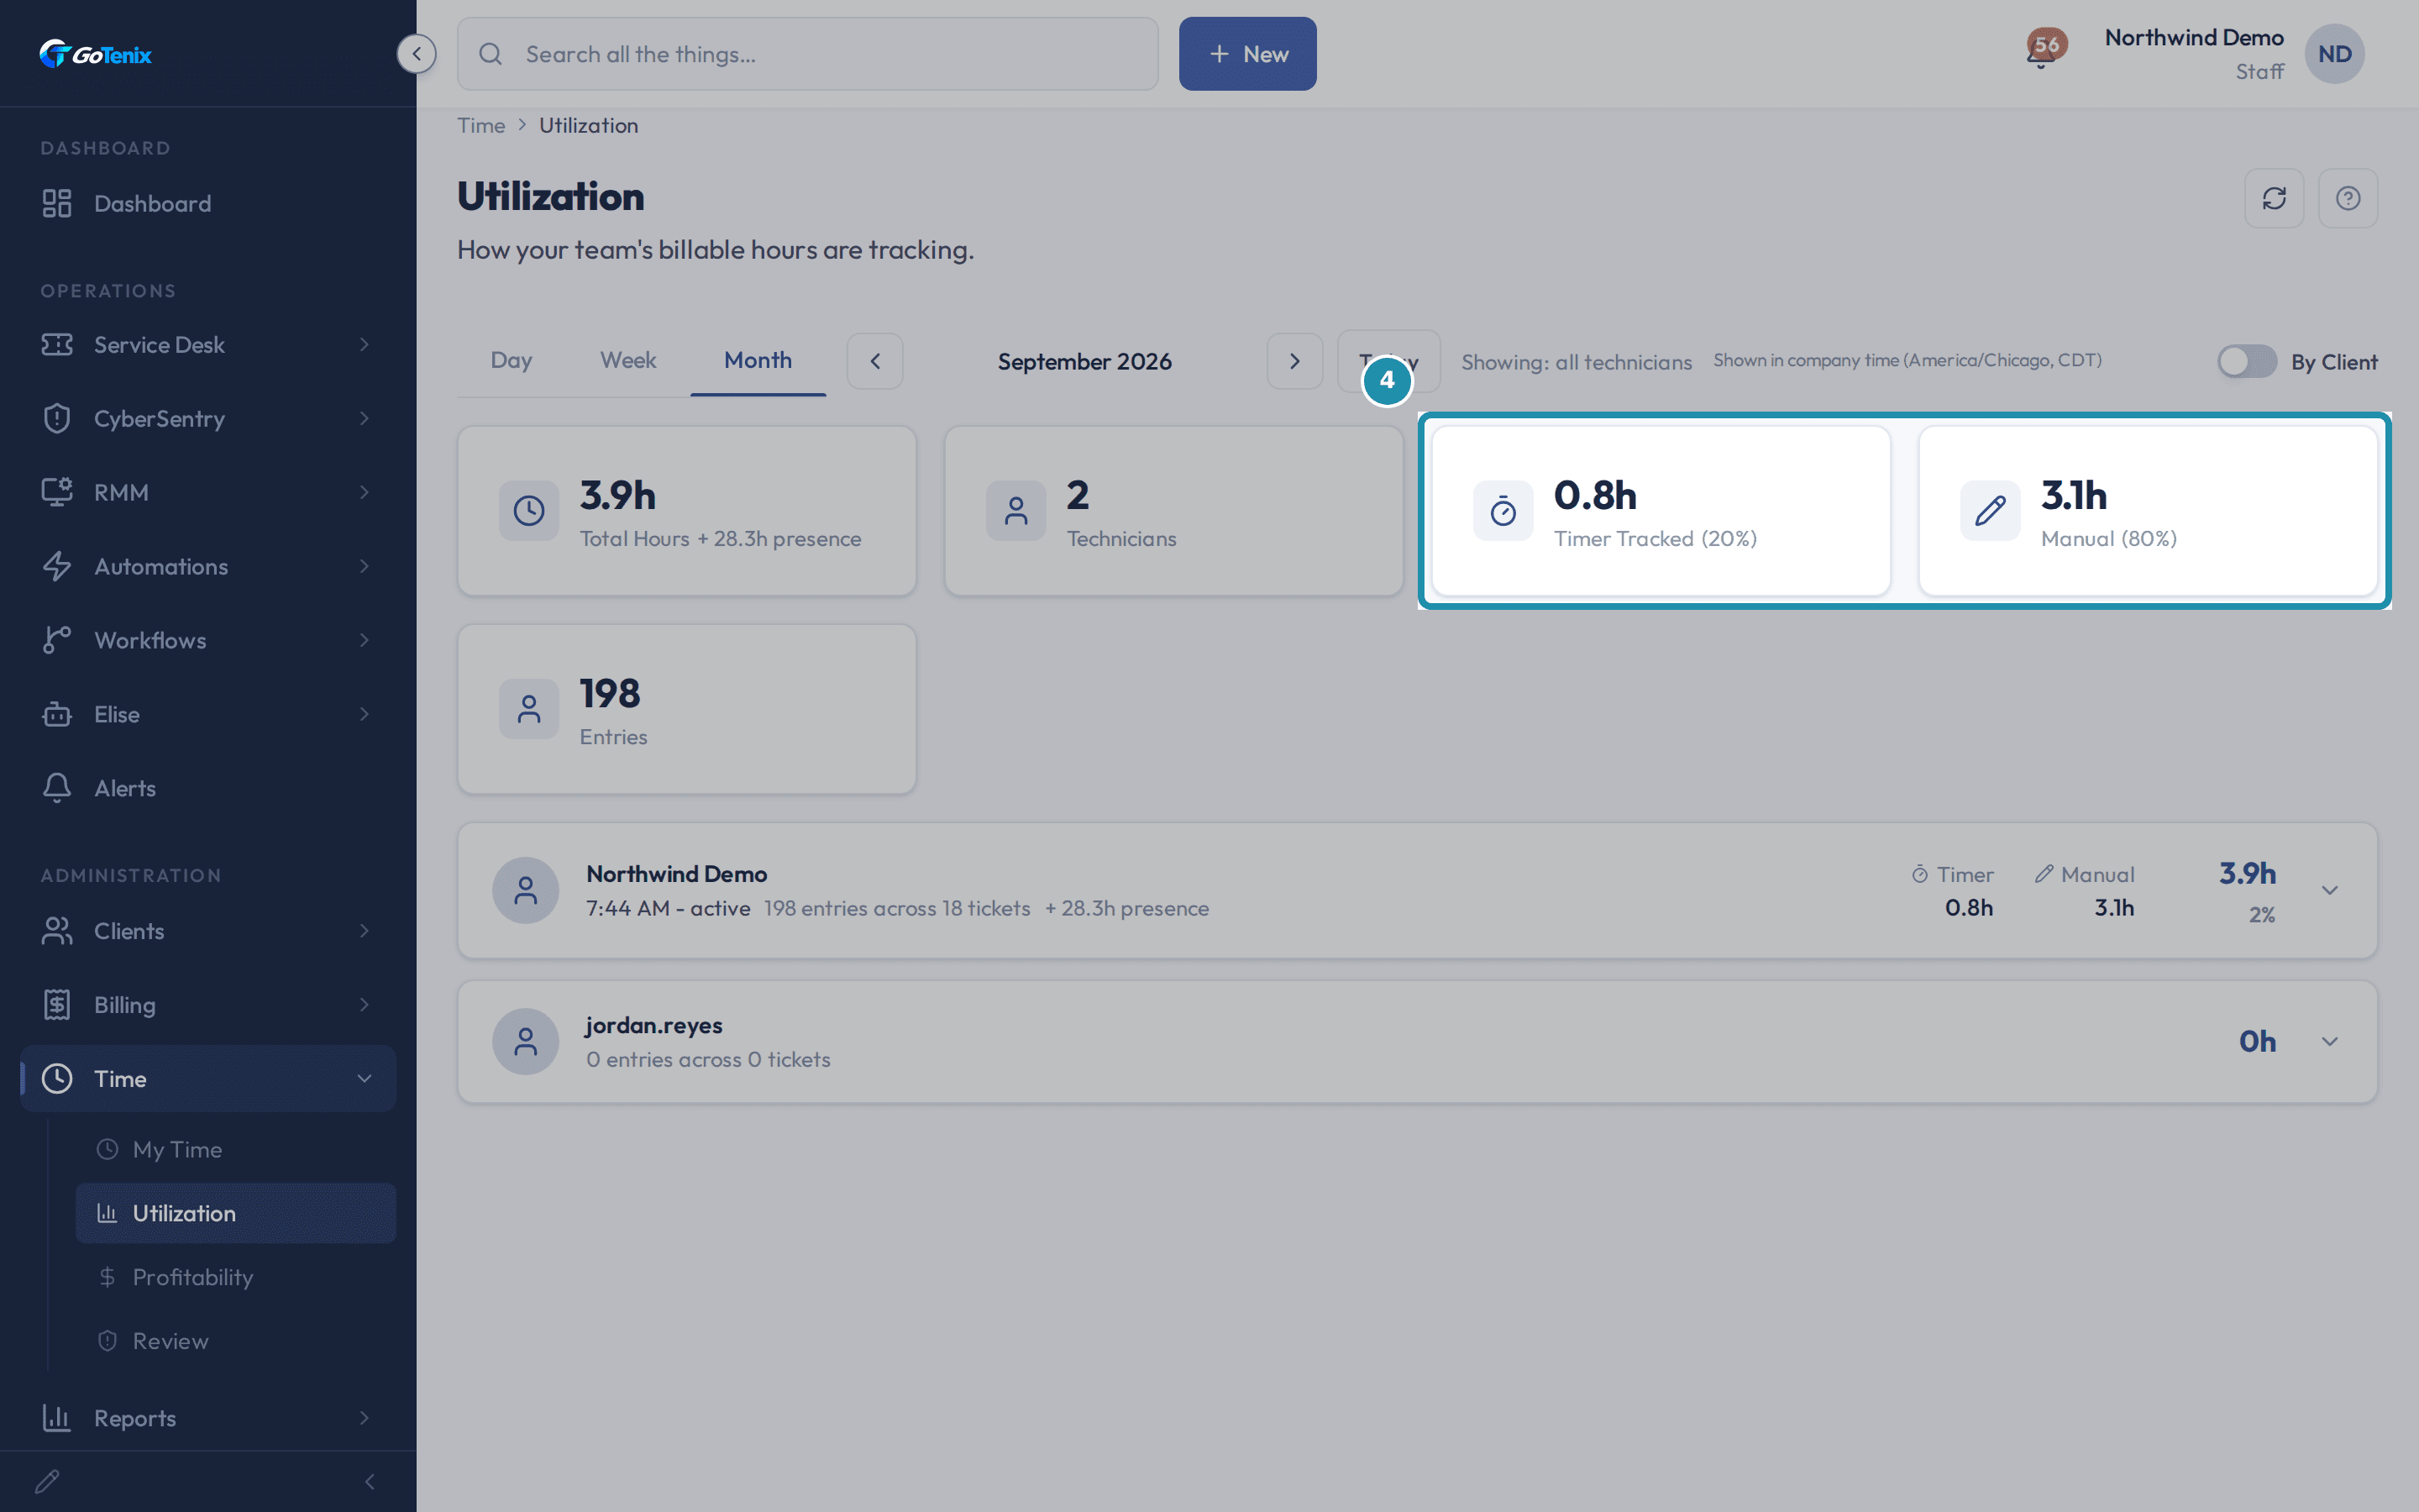Click the New button
2419x1512 pixels.
(1247, 54)
